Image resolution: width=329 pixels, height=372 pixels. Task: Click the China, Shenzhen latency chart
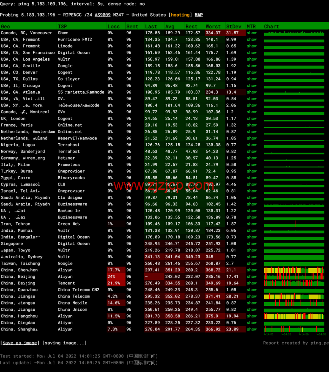coord(294,270)
